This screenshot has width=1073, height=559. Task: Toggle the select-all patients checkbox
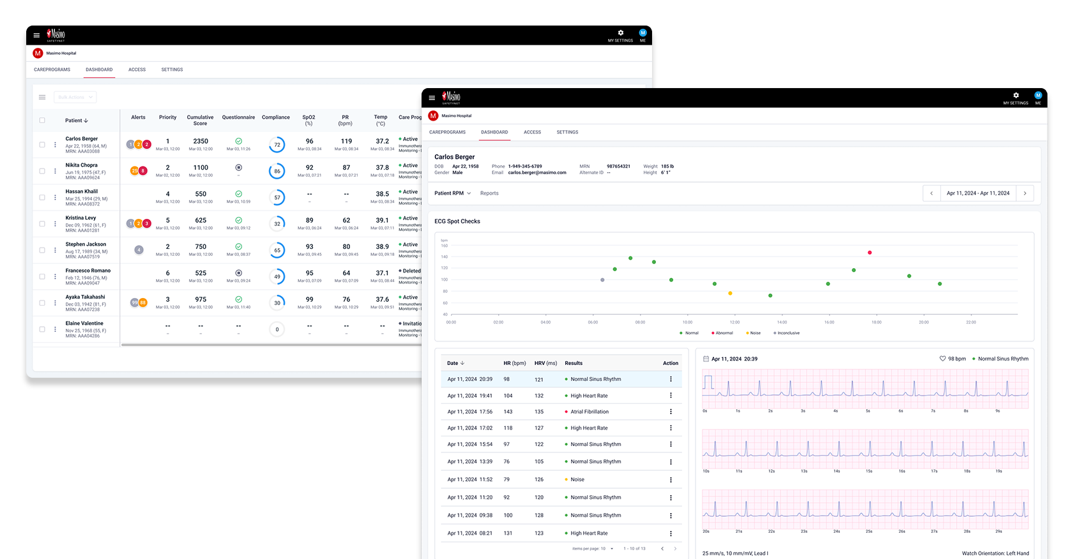[x=42, y=121]
